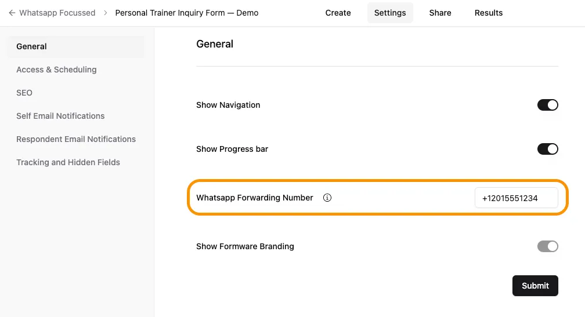The width and height of the screenshot is (585, 317).
Task: Toggle the Show Formware Branding switch
Action: pos(547,246)
